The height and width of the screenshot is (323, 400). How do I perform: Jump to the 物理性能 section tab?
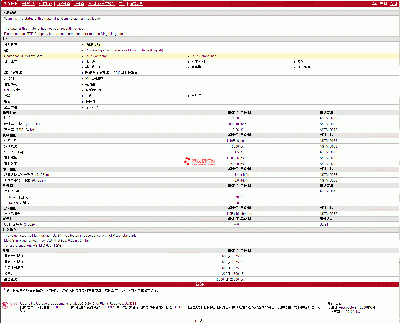[46, 4]
